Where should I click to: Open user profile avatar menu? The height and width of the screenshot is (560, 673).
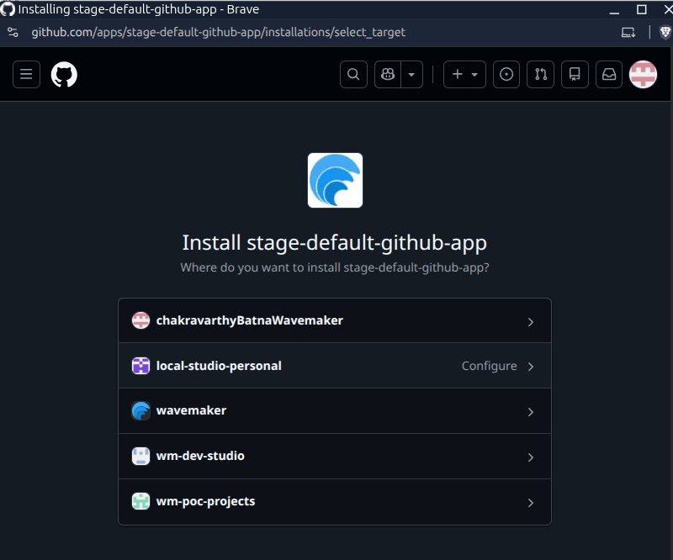pos(643,74)
